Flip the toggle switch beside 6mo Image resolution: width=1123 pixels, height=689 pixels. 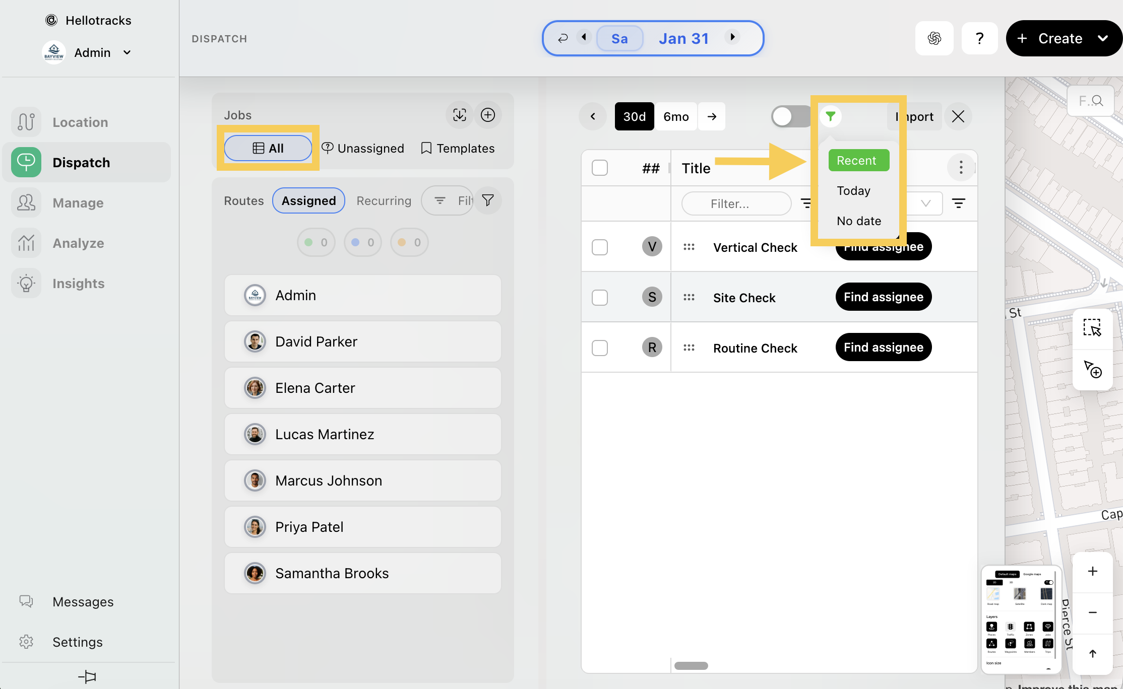click(x=790, y=117)
